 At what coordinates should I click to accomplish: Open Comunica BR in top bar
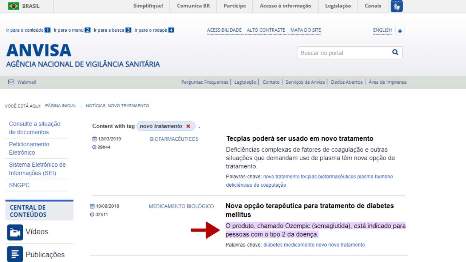pos(193,6)
